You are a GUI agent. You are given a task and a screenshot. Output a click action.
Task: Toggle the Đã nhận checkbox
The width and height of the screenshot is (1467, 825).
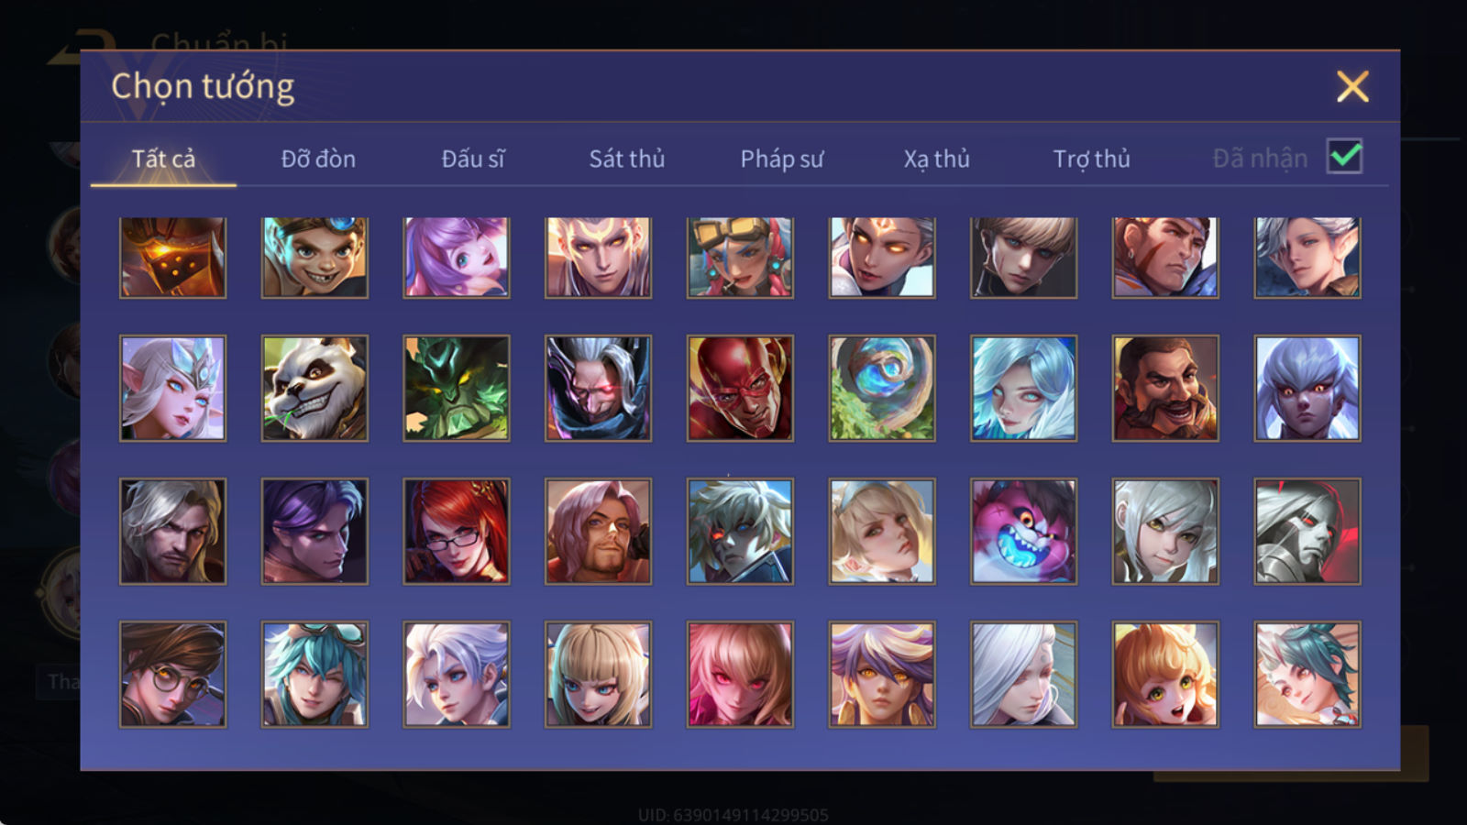click(x=1344, y=156)
